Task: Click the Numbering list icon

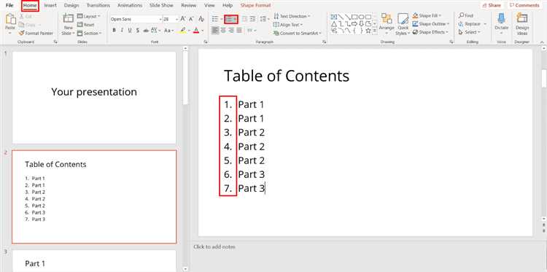Action: (229, 19)
